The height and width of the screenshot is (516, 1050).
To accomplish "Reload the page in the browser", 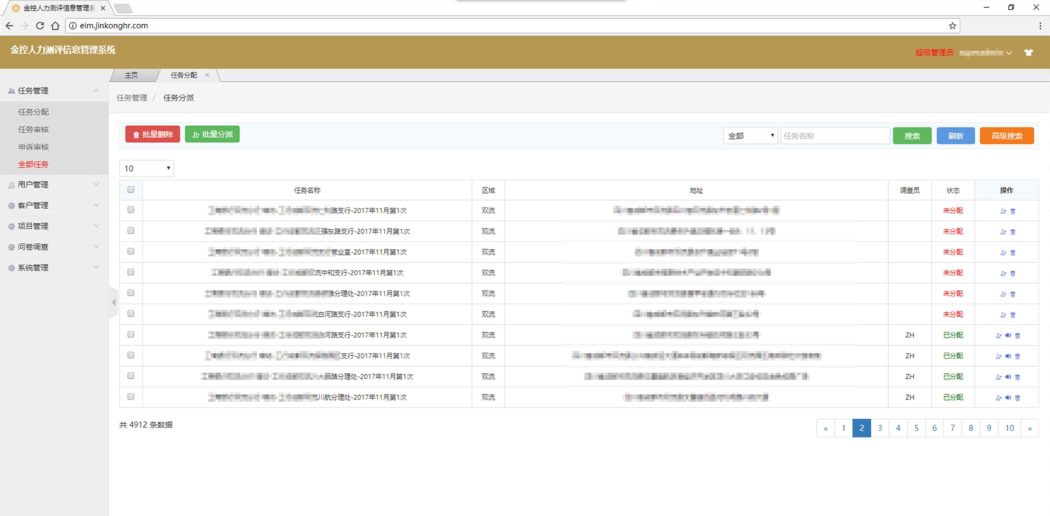I will tap(40, 25).
